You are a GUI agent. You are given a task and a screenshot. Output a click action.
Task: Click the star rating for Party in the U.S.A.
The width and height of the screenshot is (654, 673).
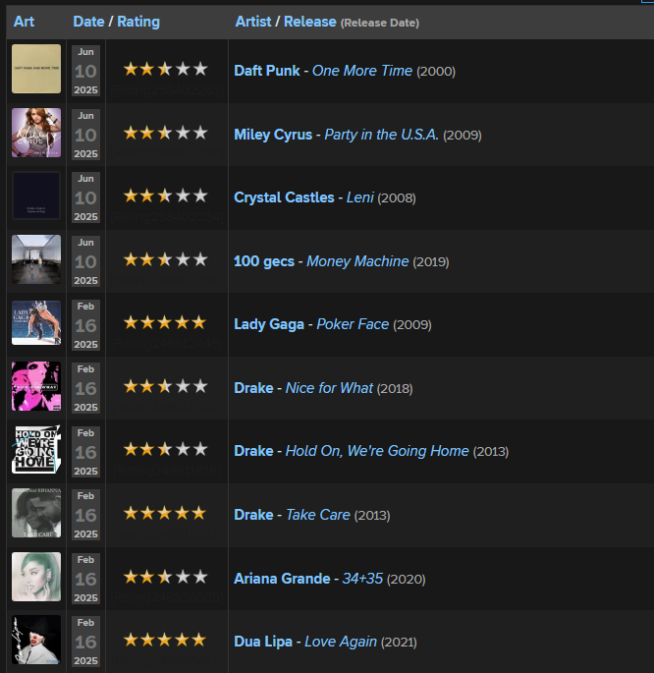tap(165, 133)
